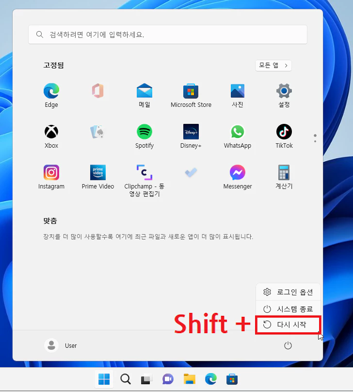
Task: Launch Instagram
Action: (51, 177)
